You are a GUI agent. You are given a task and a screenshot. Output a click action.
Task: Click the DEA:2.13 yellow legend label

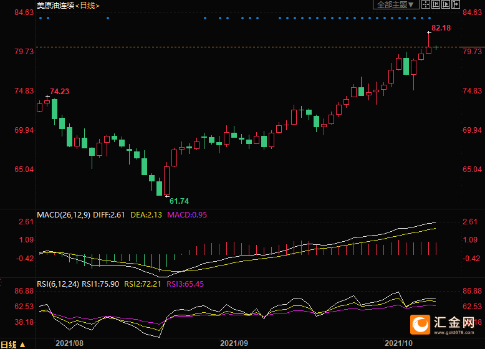(x=146, y=214)
